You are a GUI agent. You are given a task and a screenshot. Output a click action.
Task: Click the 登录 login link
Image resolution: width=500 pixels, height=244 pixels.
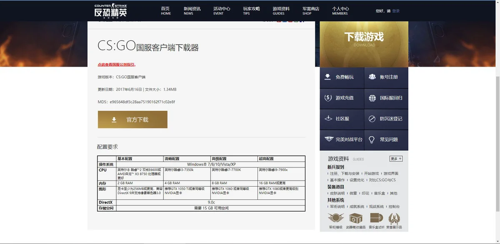396,11
